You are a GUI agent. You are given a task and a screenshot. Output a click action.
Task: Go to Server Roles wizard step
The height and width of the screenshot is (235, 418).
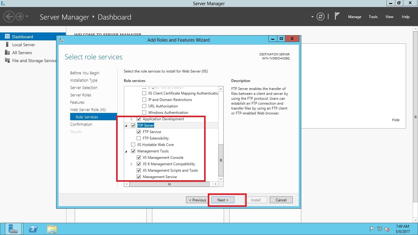point(81,95)
